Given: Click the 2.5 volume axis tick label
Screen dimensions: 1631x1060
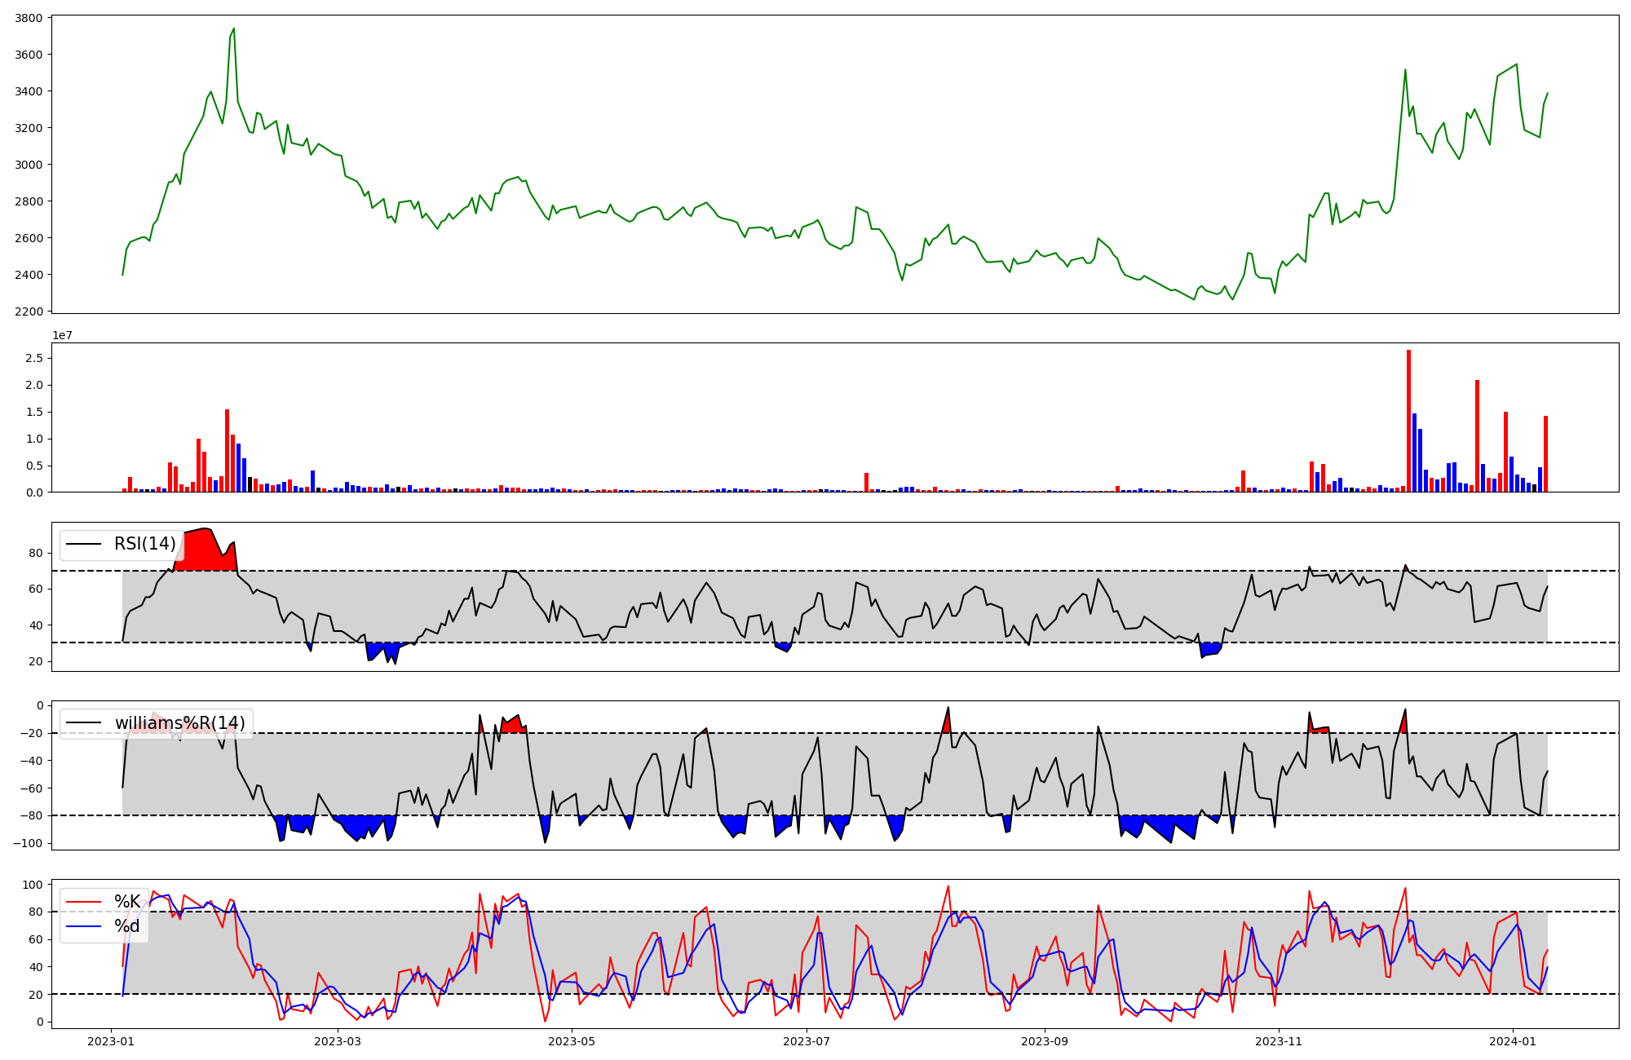Looking at the screenshot, I should (34, 358).
